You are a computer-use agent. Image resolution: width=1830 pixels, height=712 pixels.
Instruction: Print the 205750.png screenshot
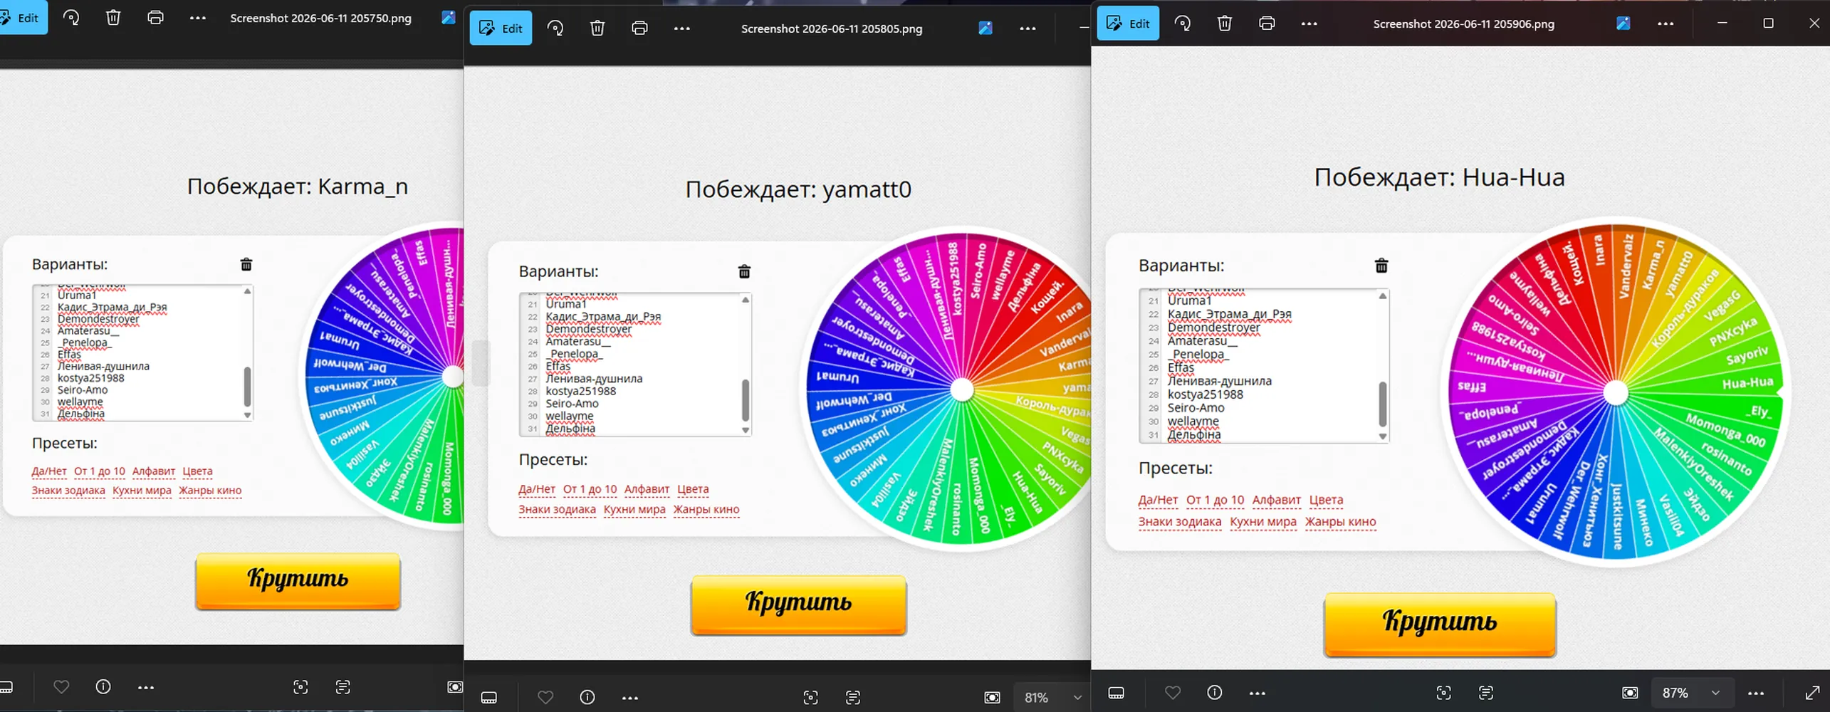click(155, 18)
